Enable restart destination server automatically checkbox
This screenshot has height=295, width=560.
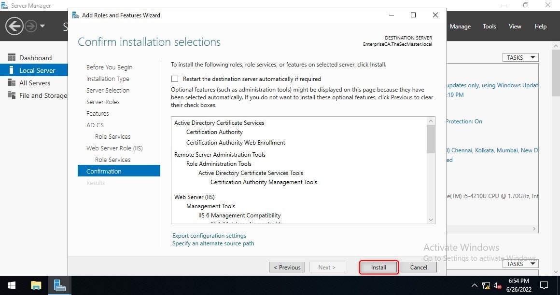[x=175, y=79]
